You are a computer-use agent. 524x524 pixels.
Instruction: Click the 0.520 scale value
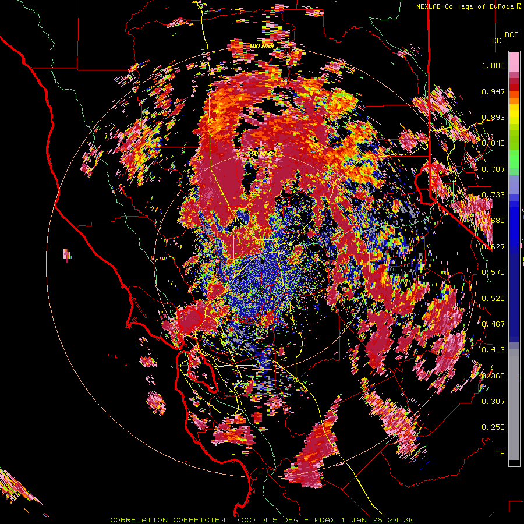coord(493,299)
